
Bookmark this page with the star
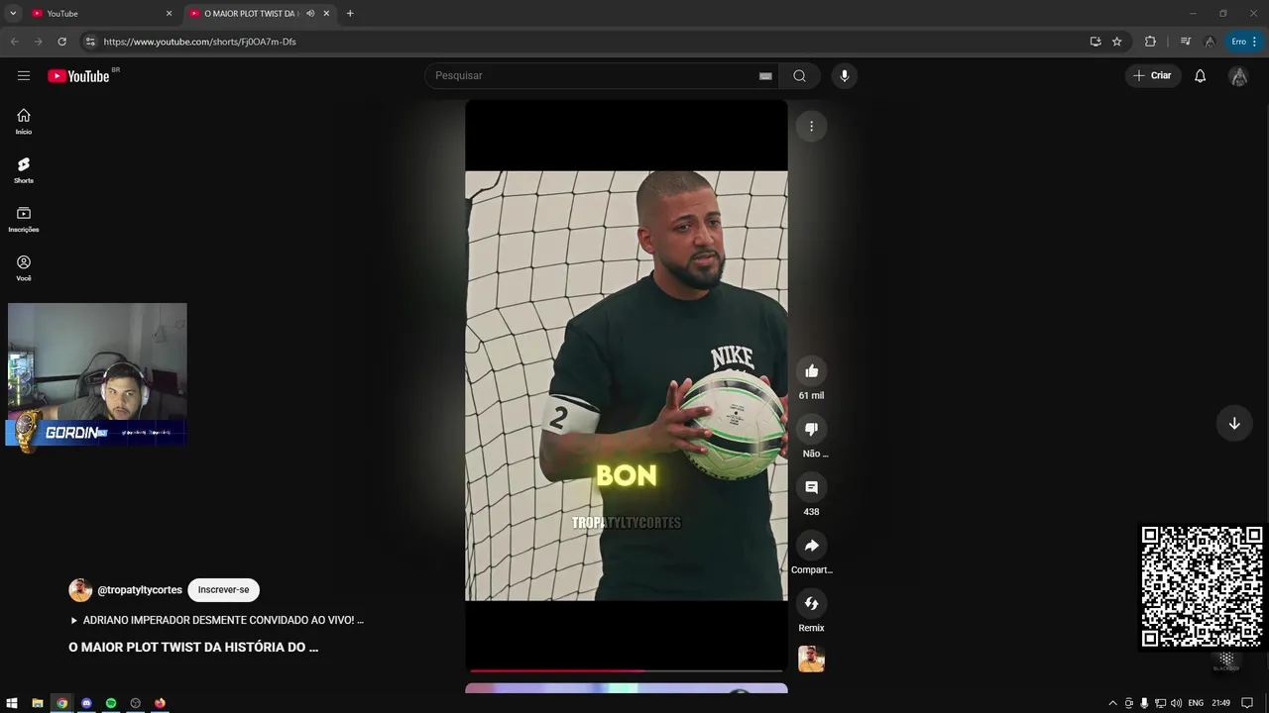coord(1116,42)
